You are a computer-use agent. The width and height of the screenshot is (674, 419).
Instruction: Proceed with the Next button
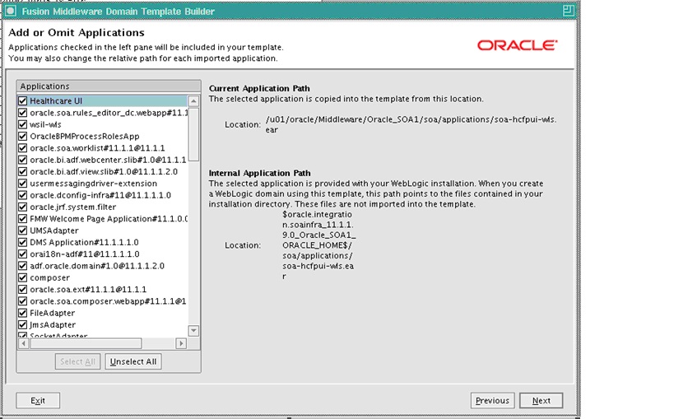click(542, 401)
